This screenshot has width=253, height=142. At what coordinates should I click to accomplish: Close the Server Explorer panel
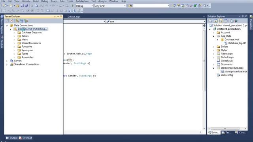pyautogui.click(x=61, y=17)
